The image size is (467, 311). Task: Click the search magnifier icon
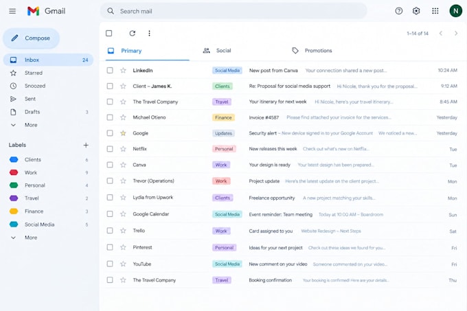tap(111, 11)
